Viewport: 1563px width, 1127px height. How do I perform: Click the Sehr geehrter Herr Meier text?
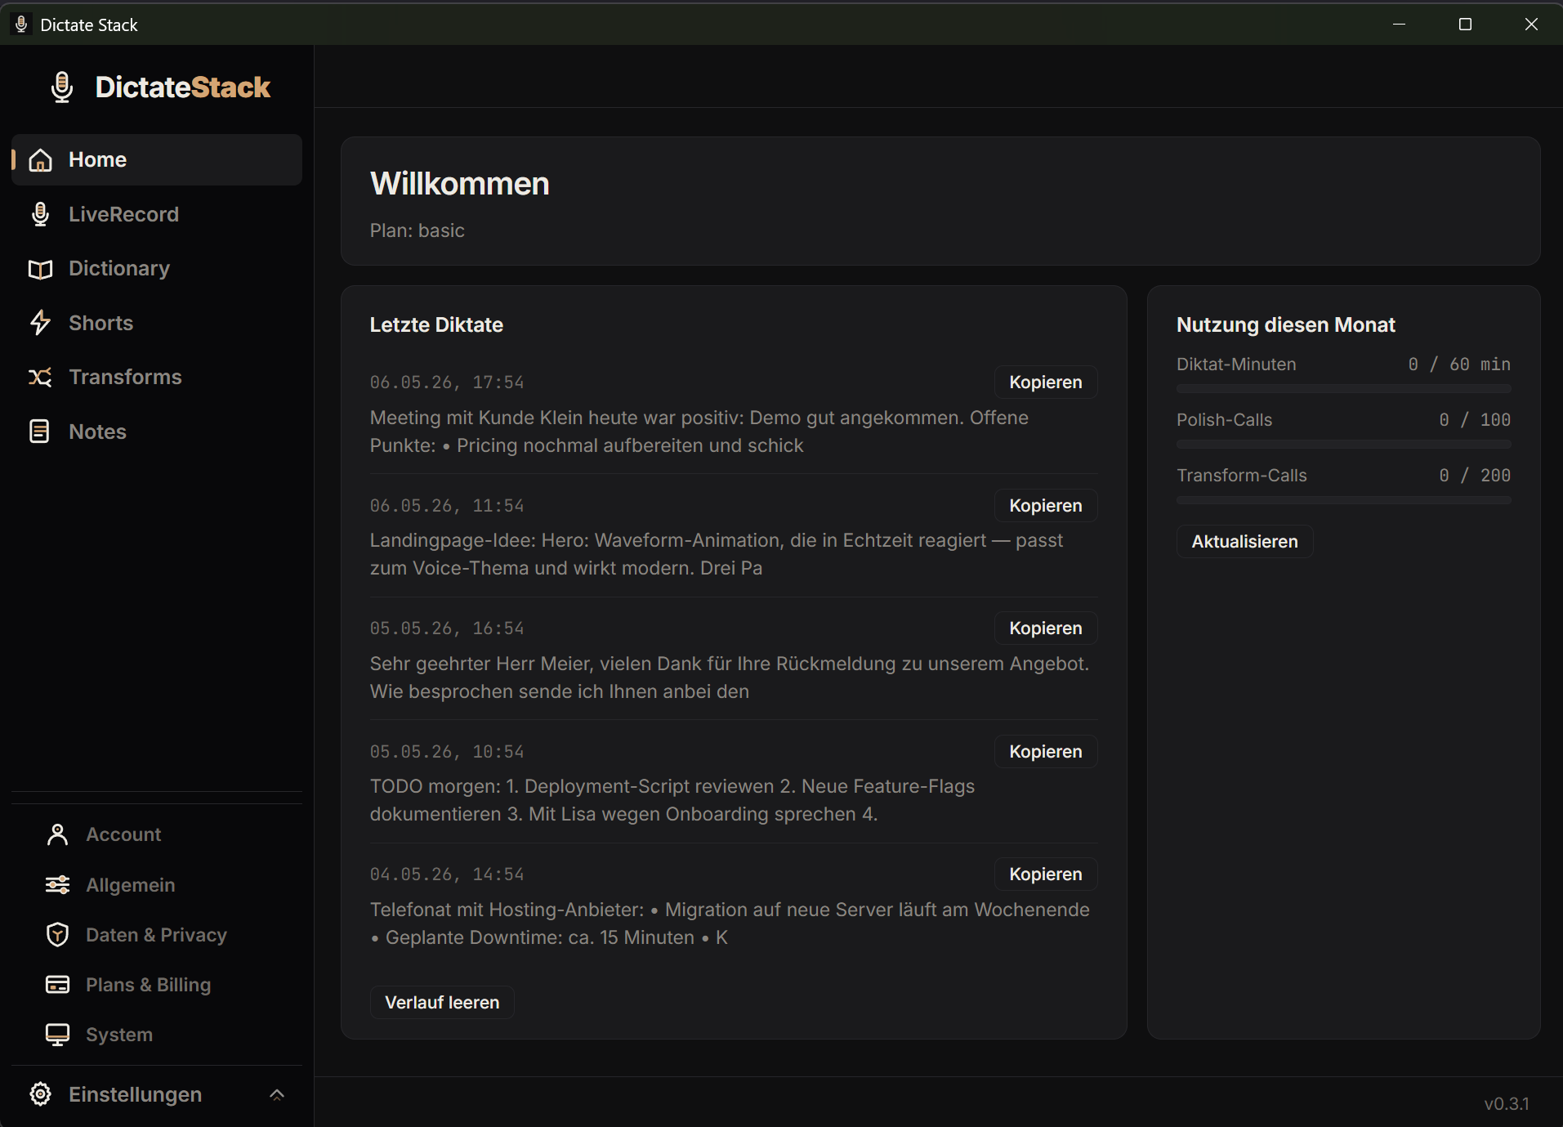click(730, 678)
